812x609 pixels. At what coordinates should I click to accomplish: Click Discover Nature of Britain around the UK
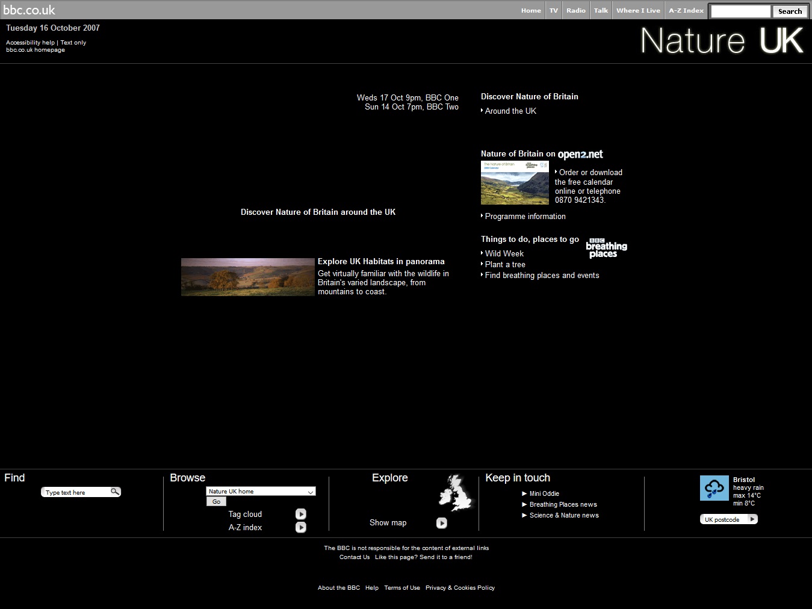tap(318, 212)
